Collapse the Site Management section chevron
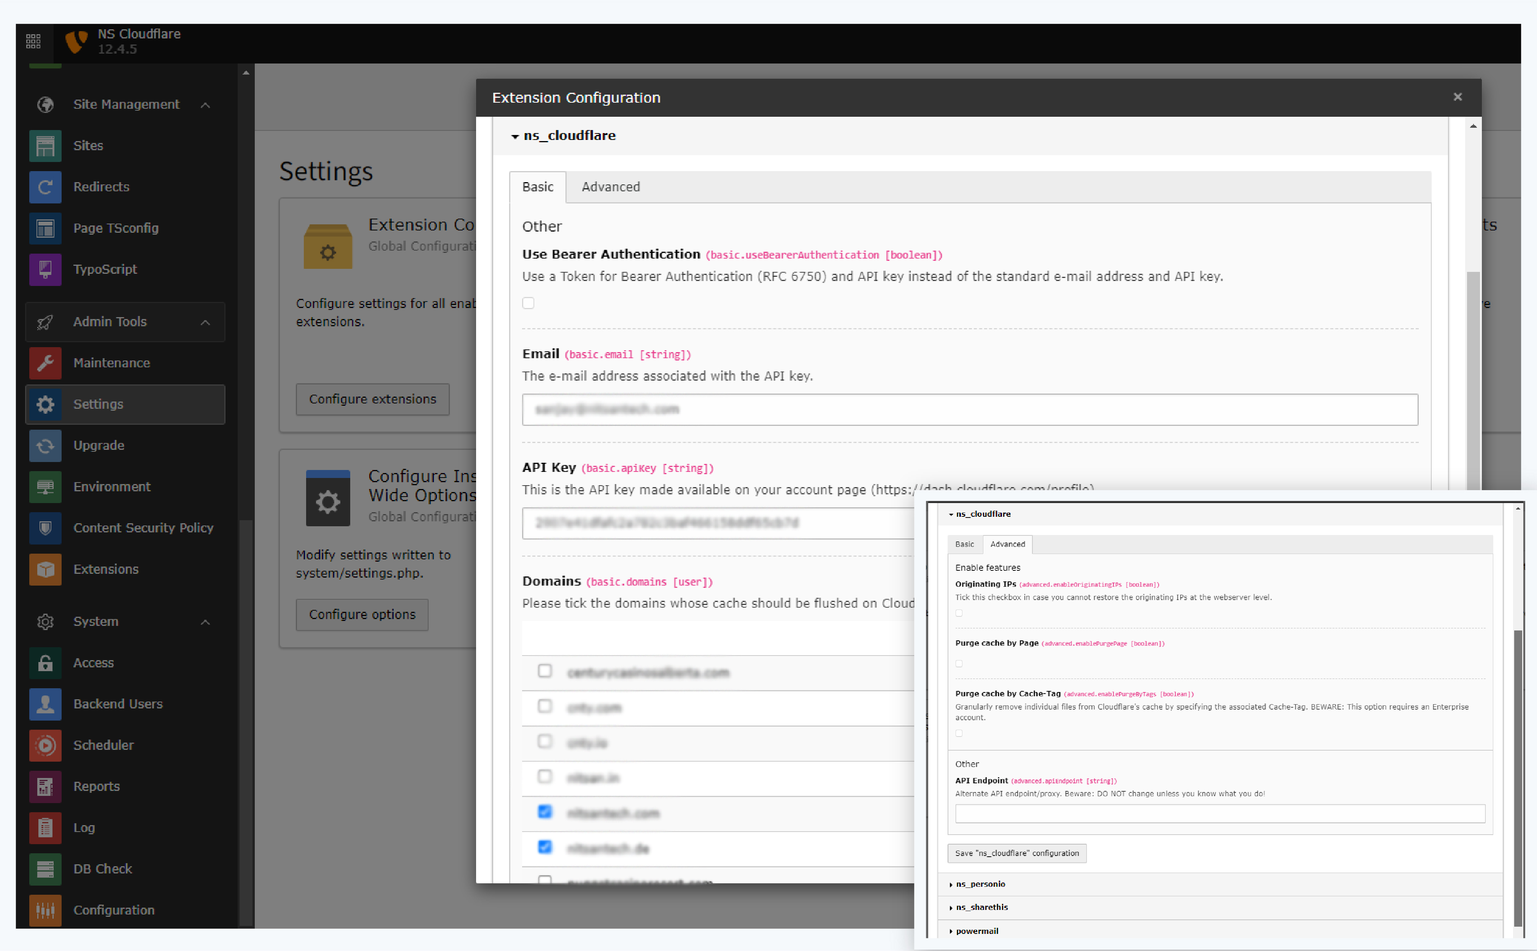Screen dimensions: 1537x951 pyautogui.click(x=205, y=105)
